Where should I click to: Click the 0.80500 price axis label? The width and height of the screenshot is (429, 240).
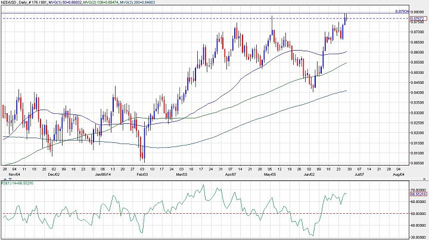[417, 163]
